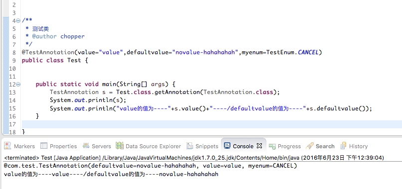Image resolution: width=402 pixels, height=189 pixels.
Task: Click the main(String[] args) signature
Action: coord(135,84)
